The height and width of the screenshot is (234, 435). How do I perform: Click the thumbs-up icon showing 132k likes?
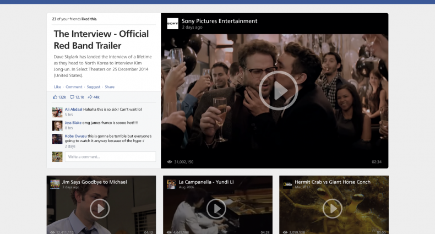click(55, 97)
